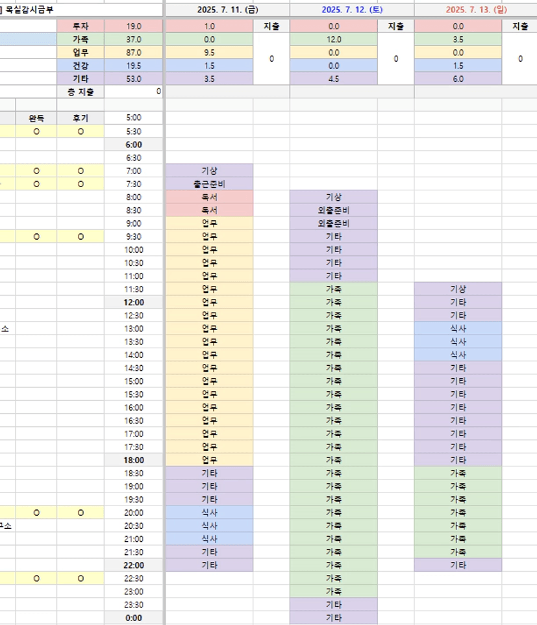Click the 건강 category label cell
537x625 pixels.
pyautogui.click(x=81, y=66)
